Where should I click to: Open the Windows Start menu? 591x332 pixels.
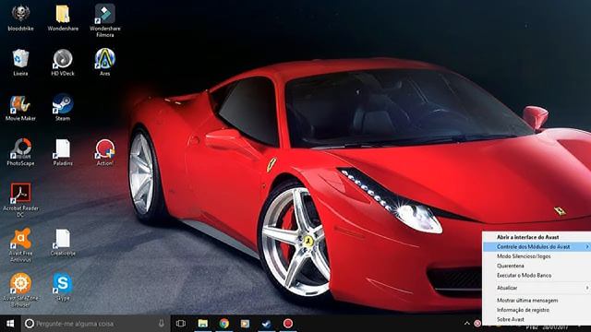pos(10,324)
